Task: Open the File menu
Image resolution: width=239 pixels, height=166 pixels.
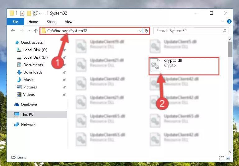Action: tap(16, 22)
